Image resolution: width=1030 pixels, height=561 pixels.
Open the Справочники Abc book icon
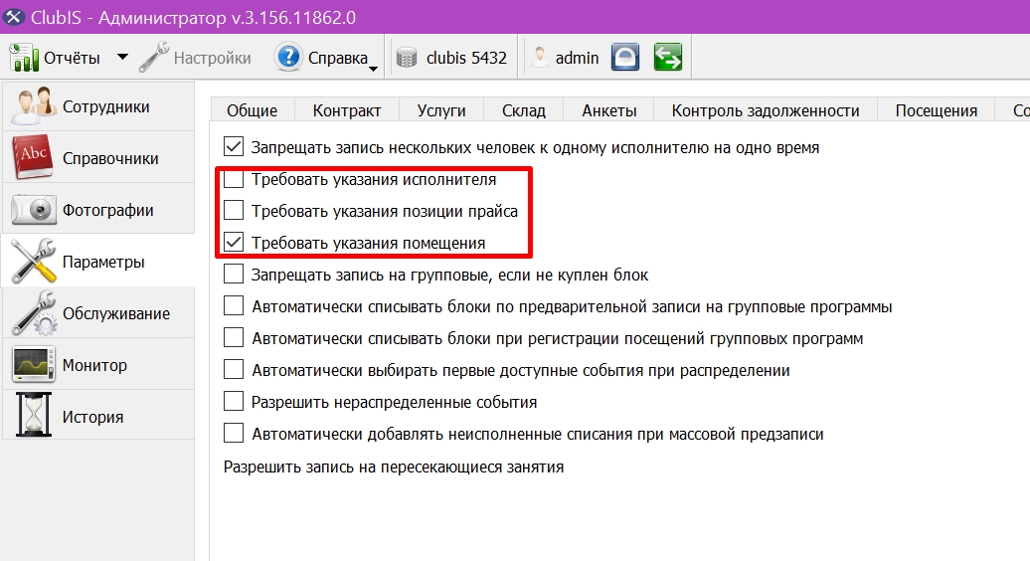[33, 158]
